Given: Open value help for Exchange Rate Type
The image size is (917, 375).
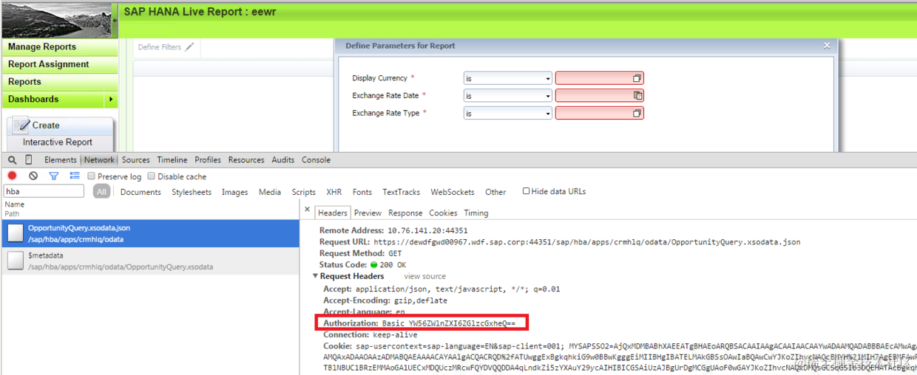Looking at the screenshot, I should [637, 114].
